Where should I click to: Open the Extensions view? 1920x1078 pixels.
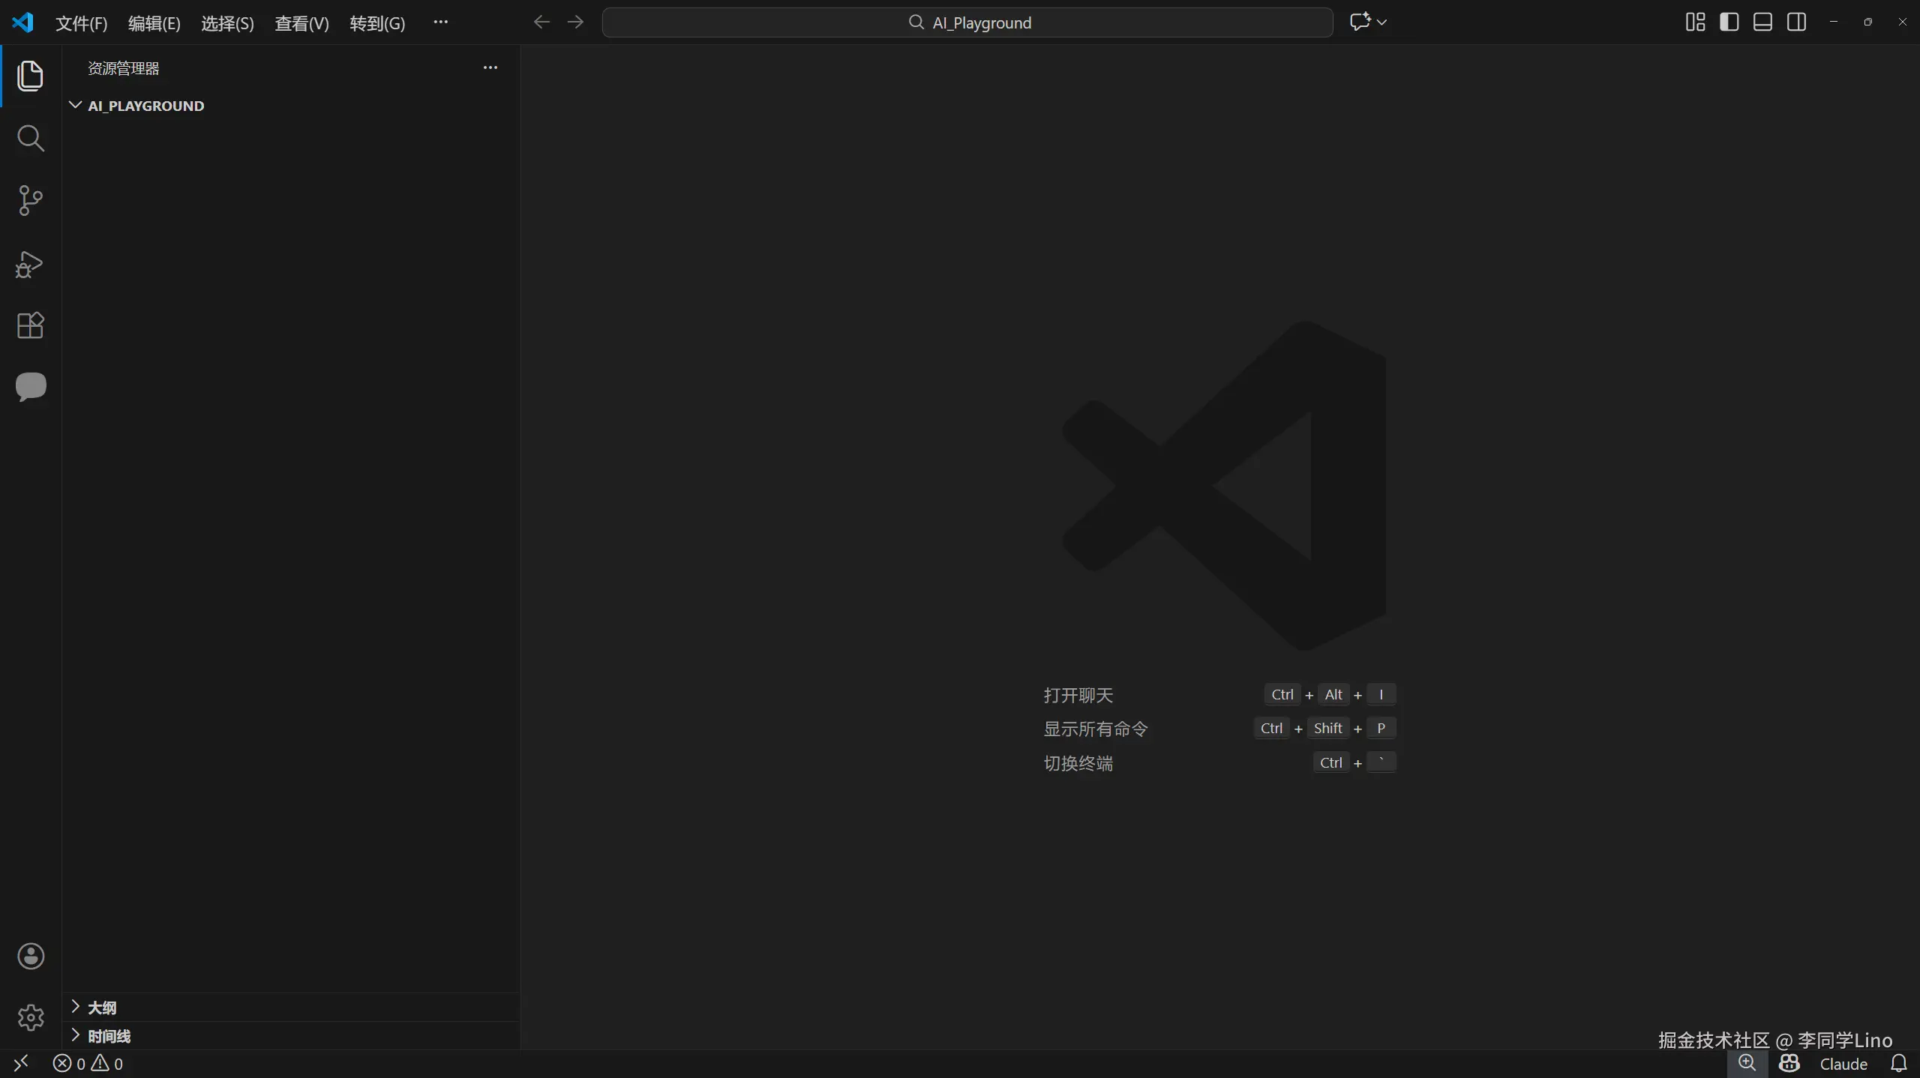[x=30, y=325]
